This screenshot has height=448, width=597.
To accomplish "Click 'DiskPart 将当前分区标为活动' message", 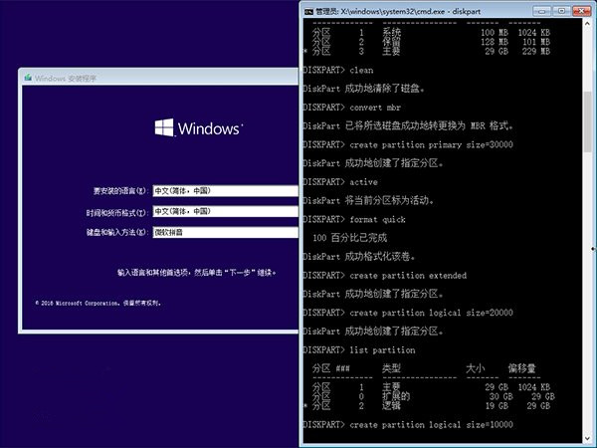I will click(368, 201).
